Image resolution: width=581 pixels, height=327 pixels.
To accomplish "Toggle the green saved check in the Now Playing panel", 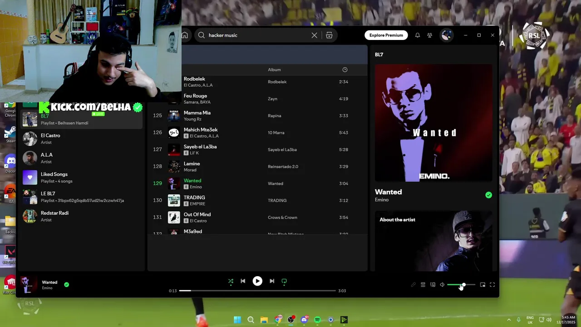I will 488,195.
